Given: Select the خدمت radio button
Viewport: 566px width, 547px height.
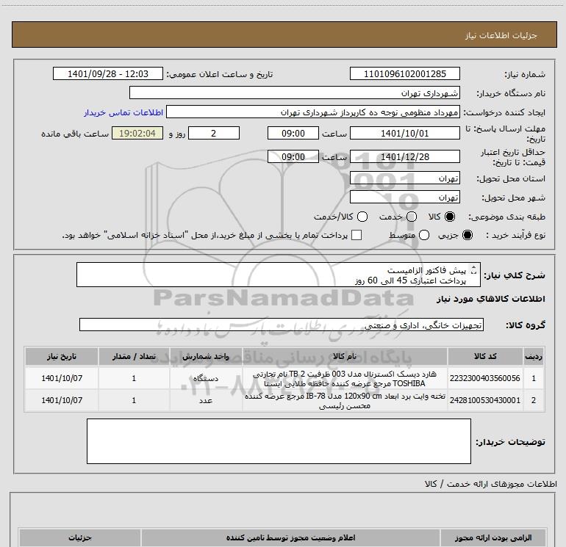Looking at the screenshot, I should pyautogui.click(x=412, y=217).
